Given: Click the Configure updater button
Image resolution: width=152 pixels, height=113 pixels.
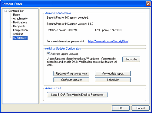Looking at the screenshot, I should (71, 80).
